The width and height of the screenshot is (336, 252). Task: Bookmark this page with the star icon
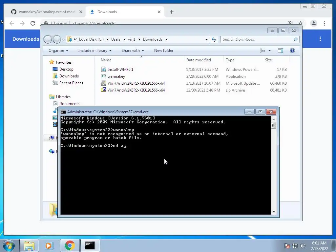tap(301, 23)
